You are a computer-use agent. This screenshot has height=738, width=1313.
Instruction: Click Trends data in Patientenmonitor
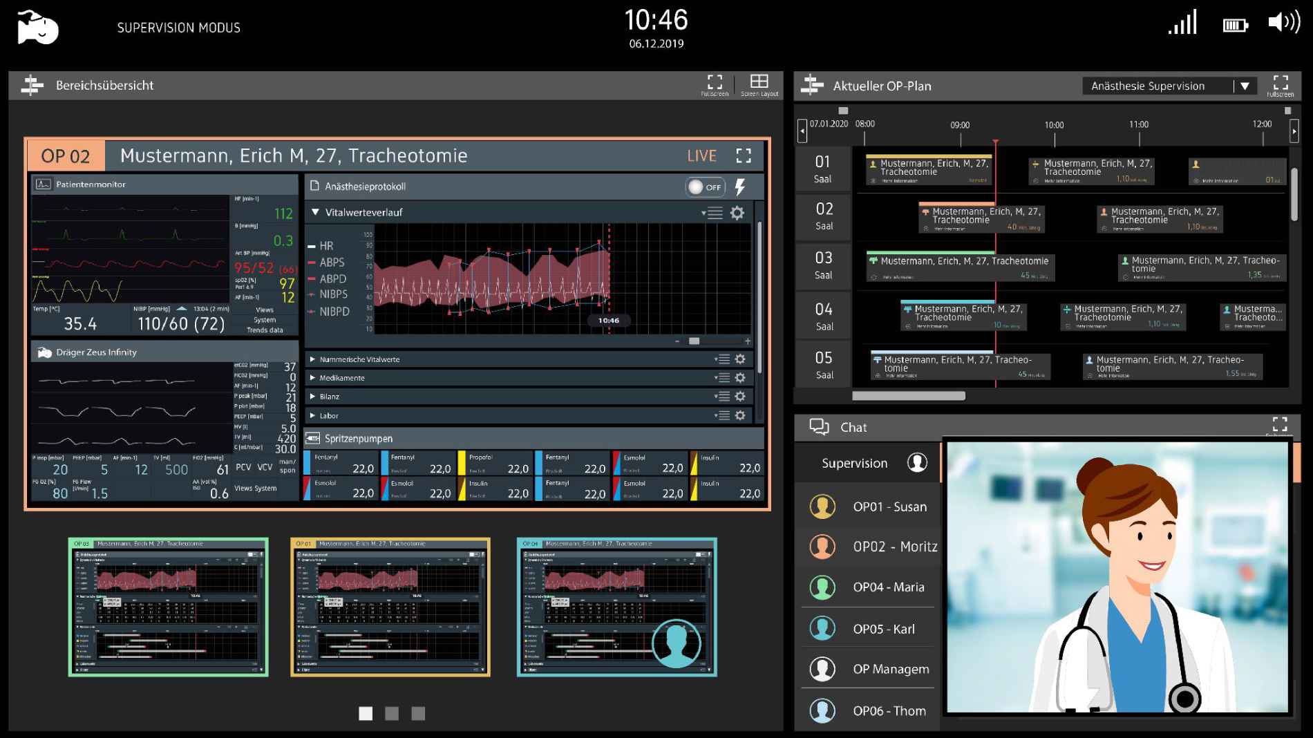(x=265, y=330)
